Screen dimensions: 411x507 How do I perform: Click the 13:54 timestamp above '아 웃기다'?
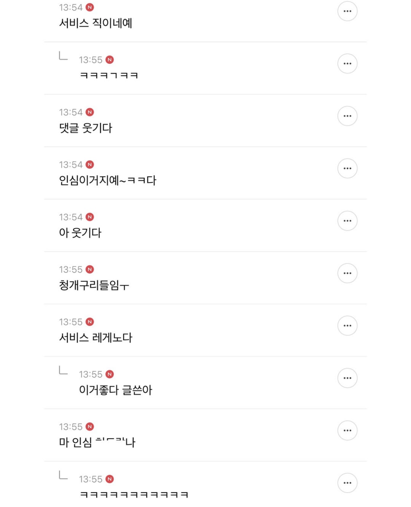coord(71,217)
